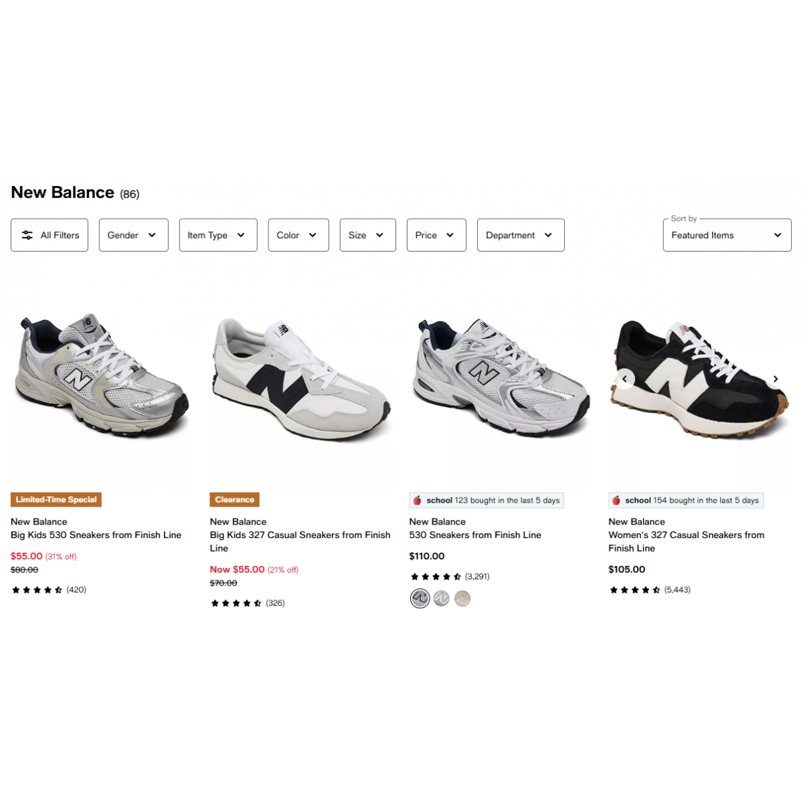Select the first silver color swatch

pyautogui.click(x=420, y=598)
